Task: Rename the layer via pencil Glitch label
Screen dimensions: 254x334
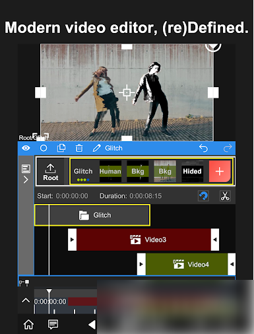Action: pos(108,148)
